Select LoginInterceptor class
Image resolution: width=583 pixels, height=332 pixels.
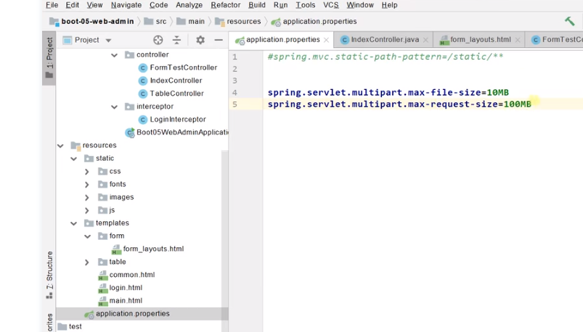pyautogui.click(x=173, y=120)
